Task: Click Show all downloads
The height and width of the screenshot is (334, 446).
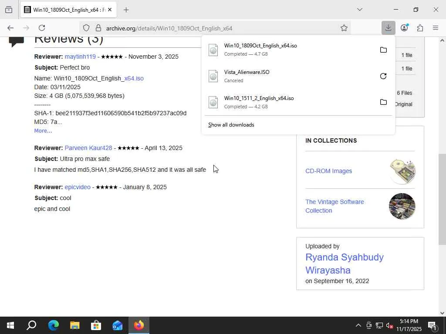Action: coord(231,125)
